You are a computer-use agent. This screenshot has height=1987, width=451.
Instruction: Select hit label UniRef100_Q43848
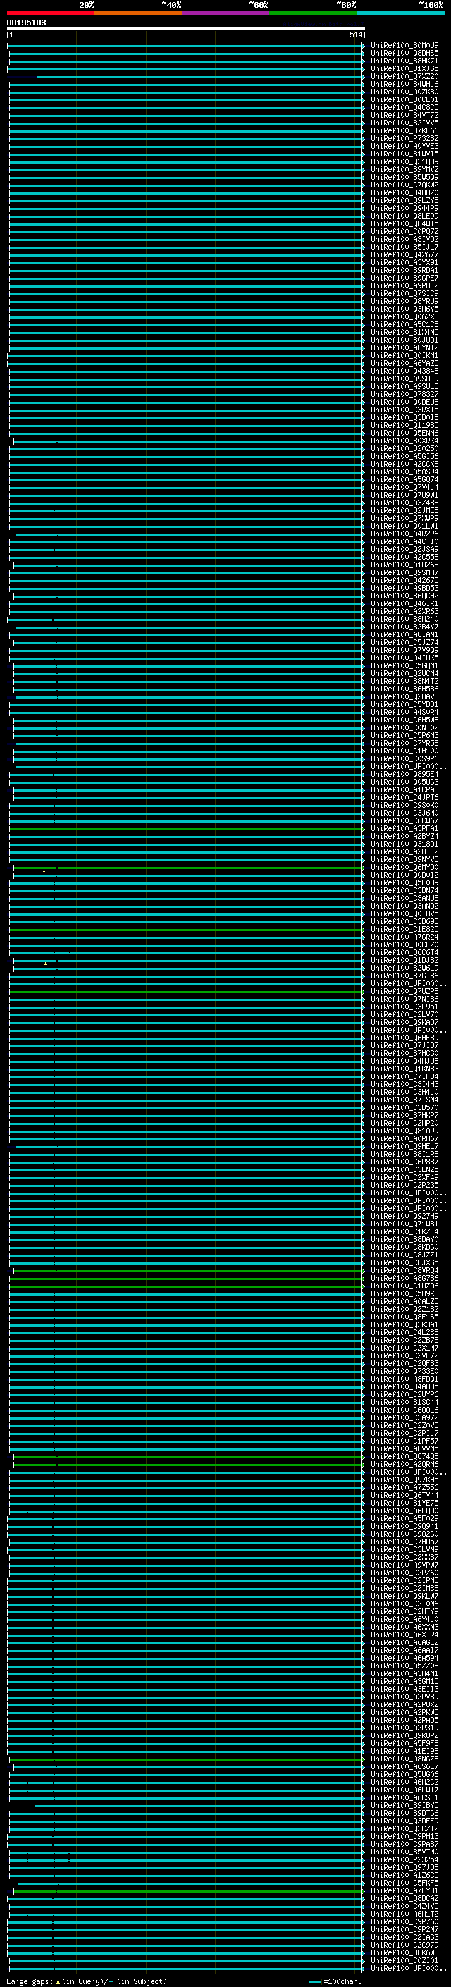tap(404, 371)
